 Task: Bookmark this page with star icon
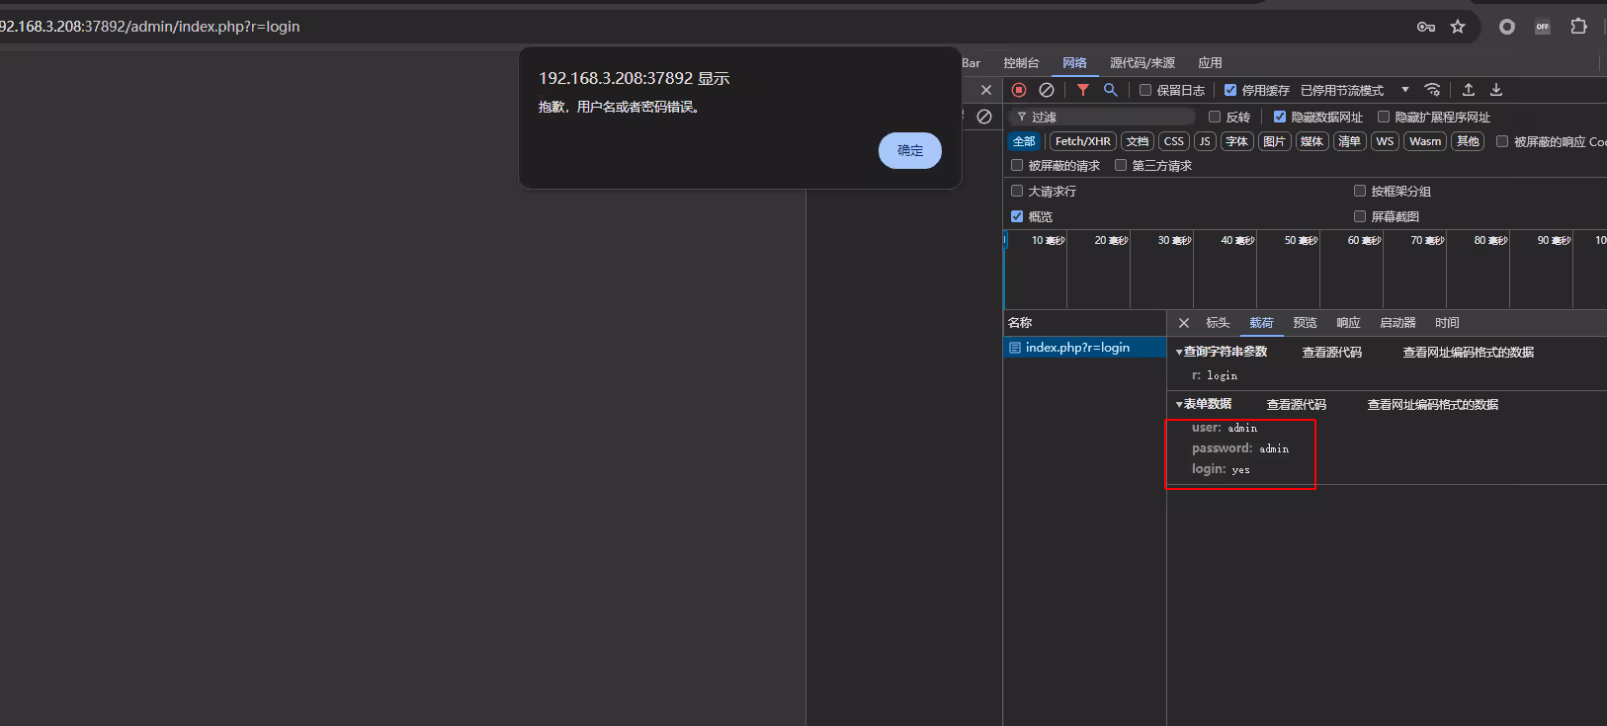[1458, 27]
